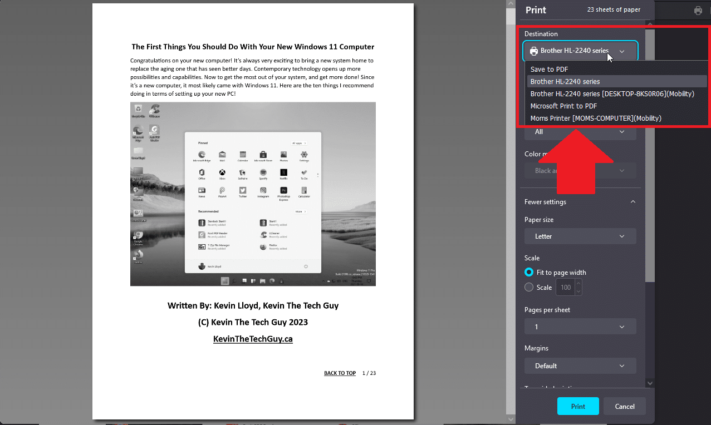Open the Paper size Letter dropdown
Screen dimensions: 711x425
(580, 236)
